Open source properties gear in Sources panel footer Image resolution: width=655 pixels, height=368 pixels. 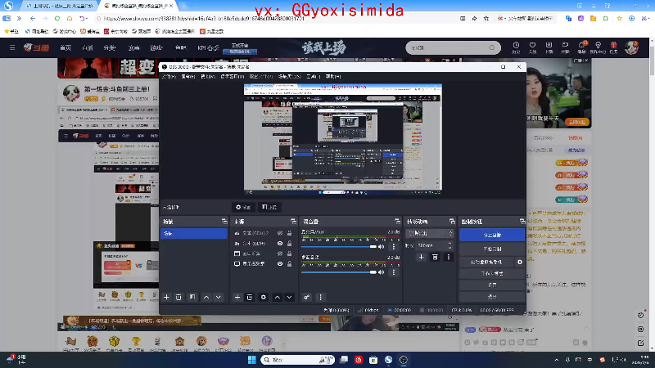(263, 297)
